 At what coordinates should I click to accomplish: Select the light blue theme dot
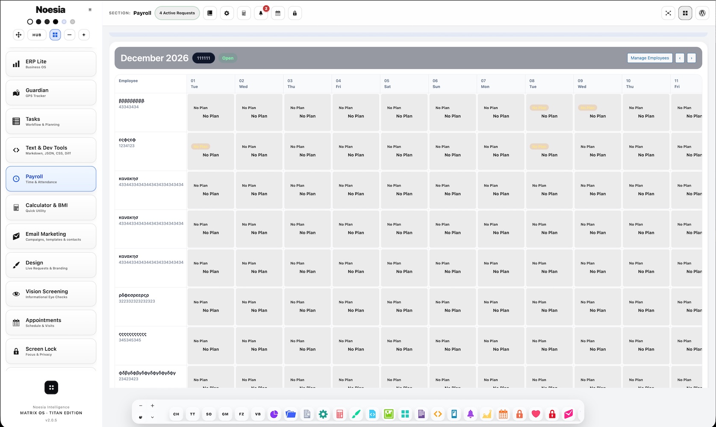point(64,22)
